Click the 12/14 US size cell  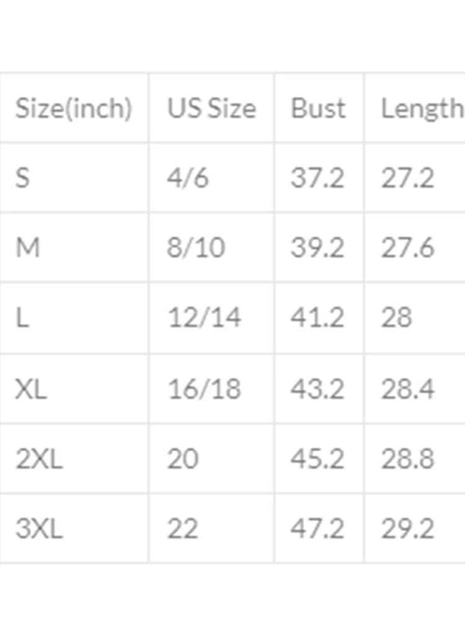(x=204, y=317)
